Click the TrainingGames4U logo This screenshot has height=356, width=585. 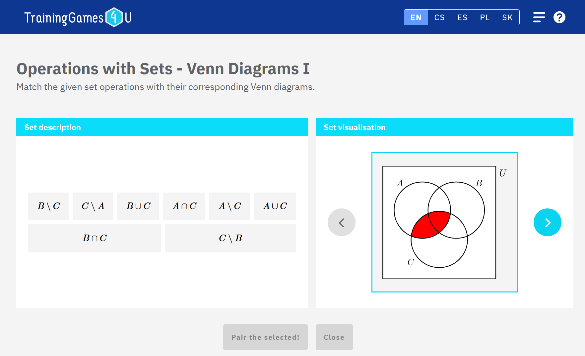pos(78,17)
